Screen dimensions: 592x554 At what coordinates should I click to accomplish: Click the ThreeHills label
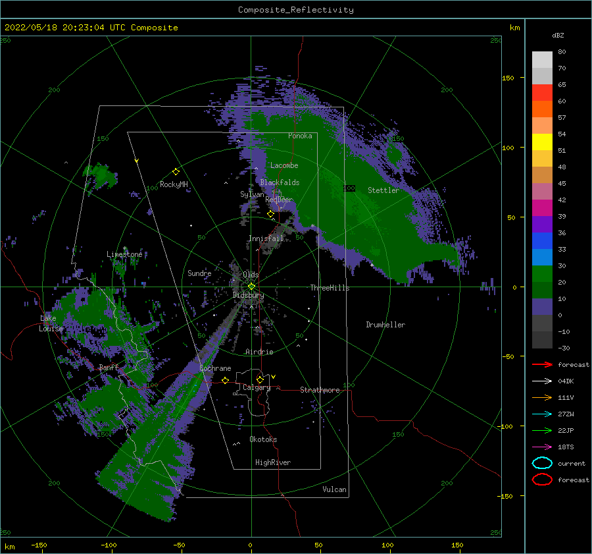click(330, 288)
